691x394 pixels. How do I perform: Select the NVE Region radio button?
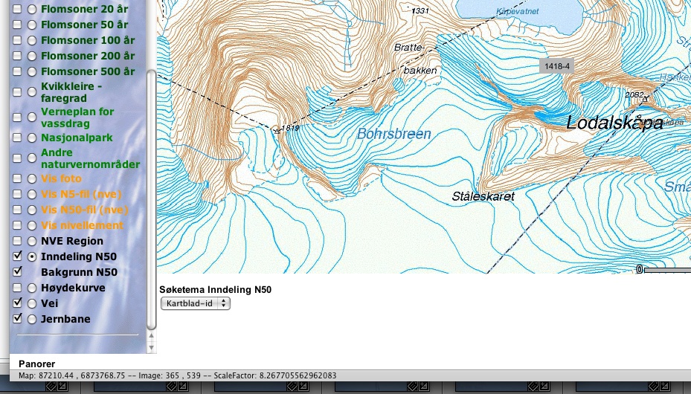point(32,241)
